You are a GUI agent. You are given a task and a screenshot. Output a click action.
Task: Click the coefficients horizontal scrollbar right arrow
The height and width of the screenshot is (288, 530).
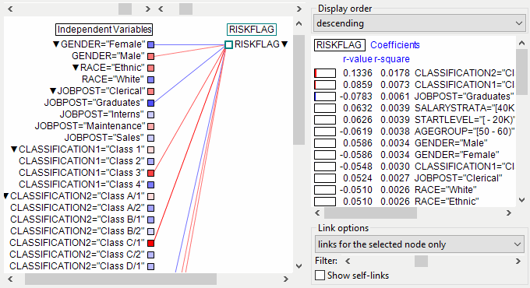point(509,213)
